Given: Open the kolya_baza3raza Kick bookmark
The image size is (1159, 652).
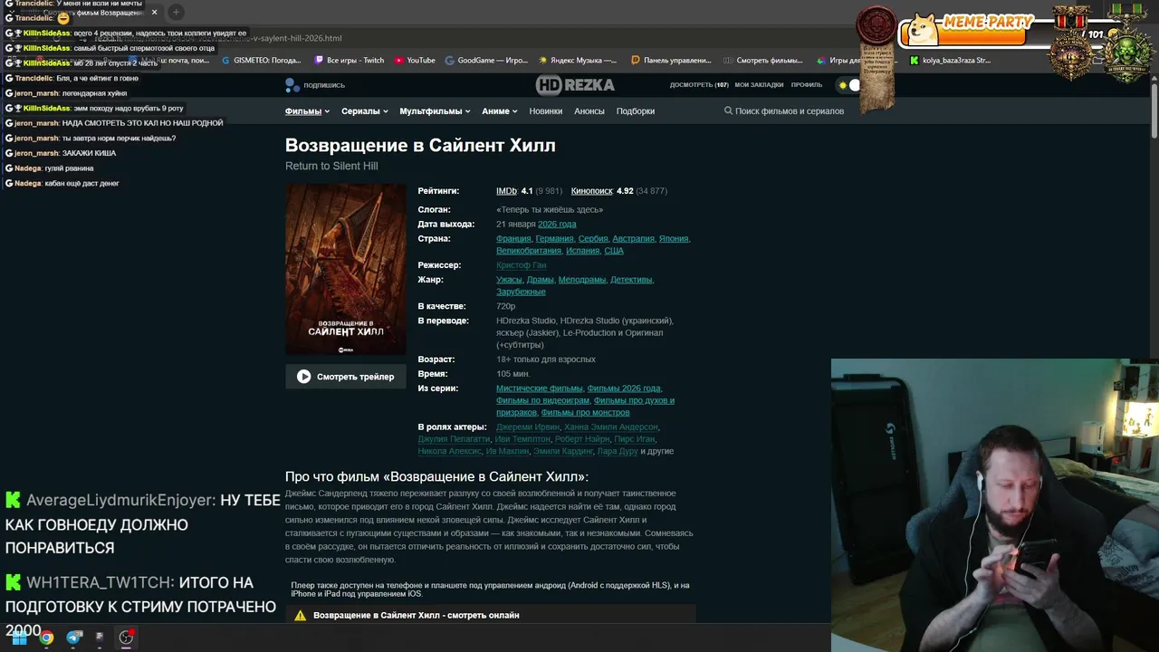Looking at the screenshot, I should (x=951, y=61).
